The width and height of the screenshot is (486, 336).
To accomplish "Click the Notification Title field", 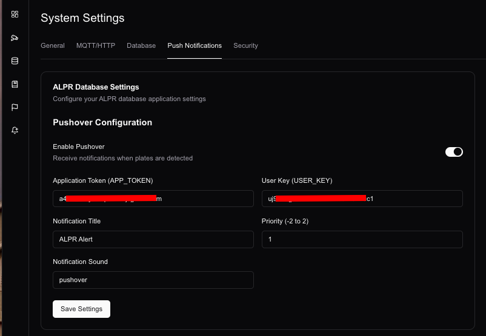I will point(153,239).
